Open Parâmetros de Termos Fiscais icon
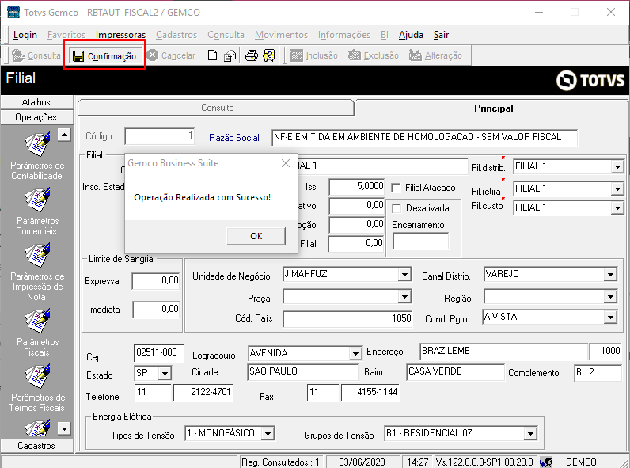The width and height of the screenshot is (630, 468). click(37, 376)
